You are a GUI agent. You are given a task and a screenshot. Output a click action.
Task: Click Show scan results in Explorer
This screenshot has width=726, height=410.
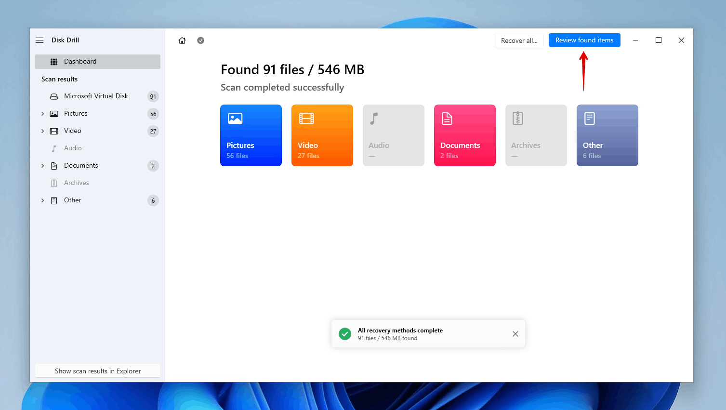97,371
